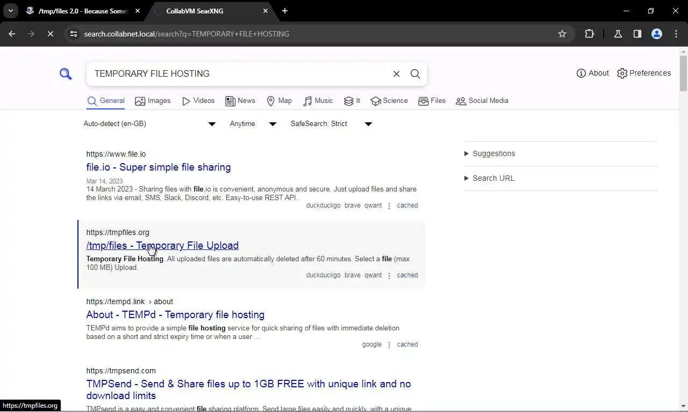
Task: Close the CollabVM SearXNG tab
Action: [x=266, y=11]
